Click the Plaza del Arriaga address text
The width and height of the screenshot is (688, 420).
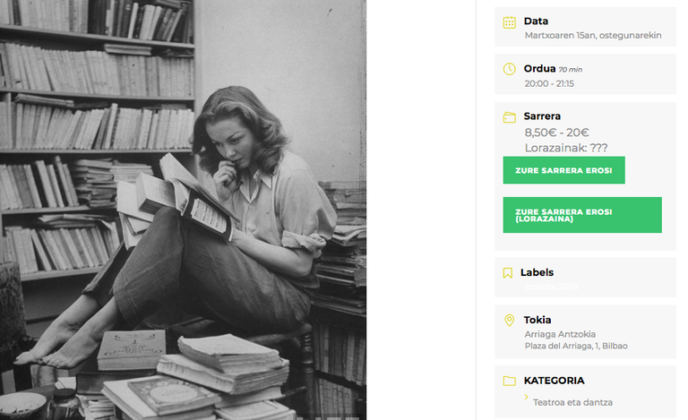coord(576,346)
